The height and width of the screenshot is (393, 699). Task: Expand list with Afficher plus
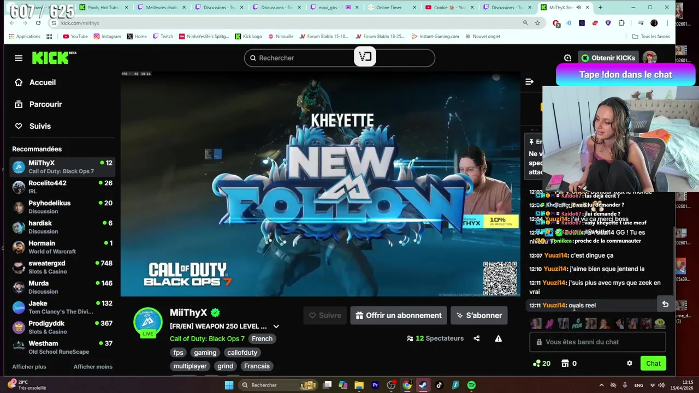(29, 367)
